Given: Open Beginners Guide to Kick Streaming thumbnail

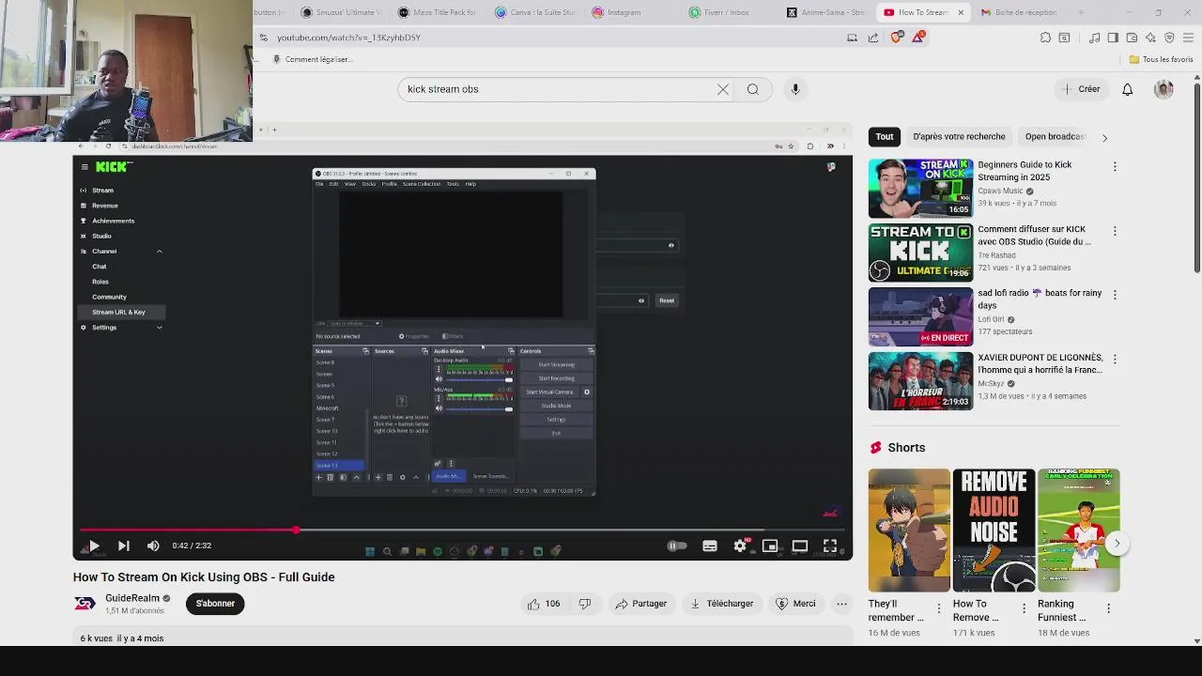Looking at the screenshot, I should point(920,188).
